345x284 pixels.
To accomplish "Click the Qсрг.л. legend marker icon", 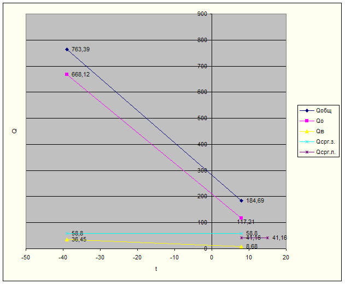I will (x=307, y=152).
